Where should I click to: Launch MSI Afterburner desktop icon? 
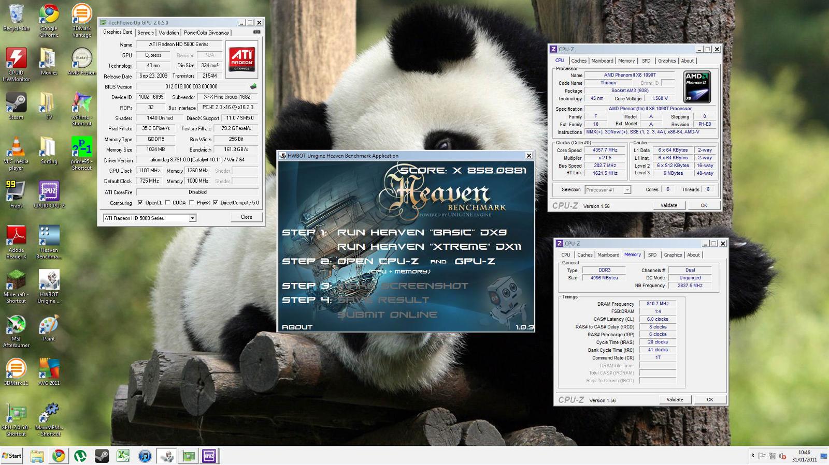click(x=16, y=331)
